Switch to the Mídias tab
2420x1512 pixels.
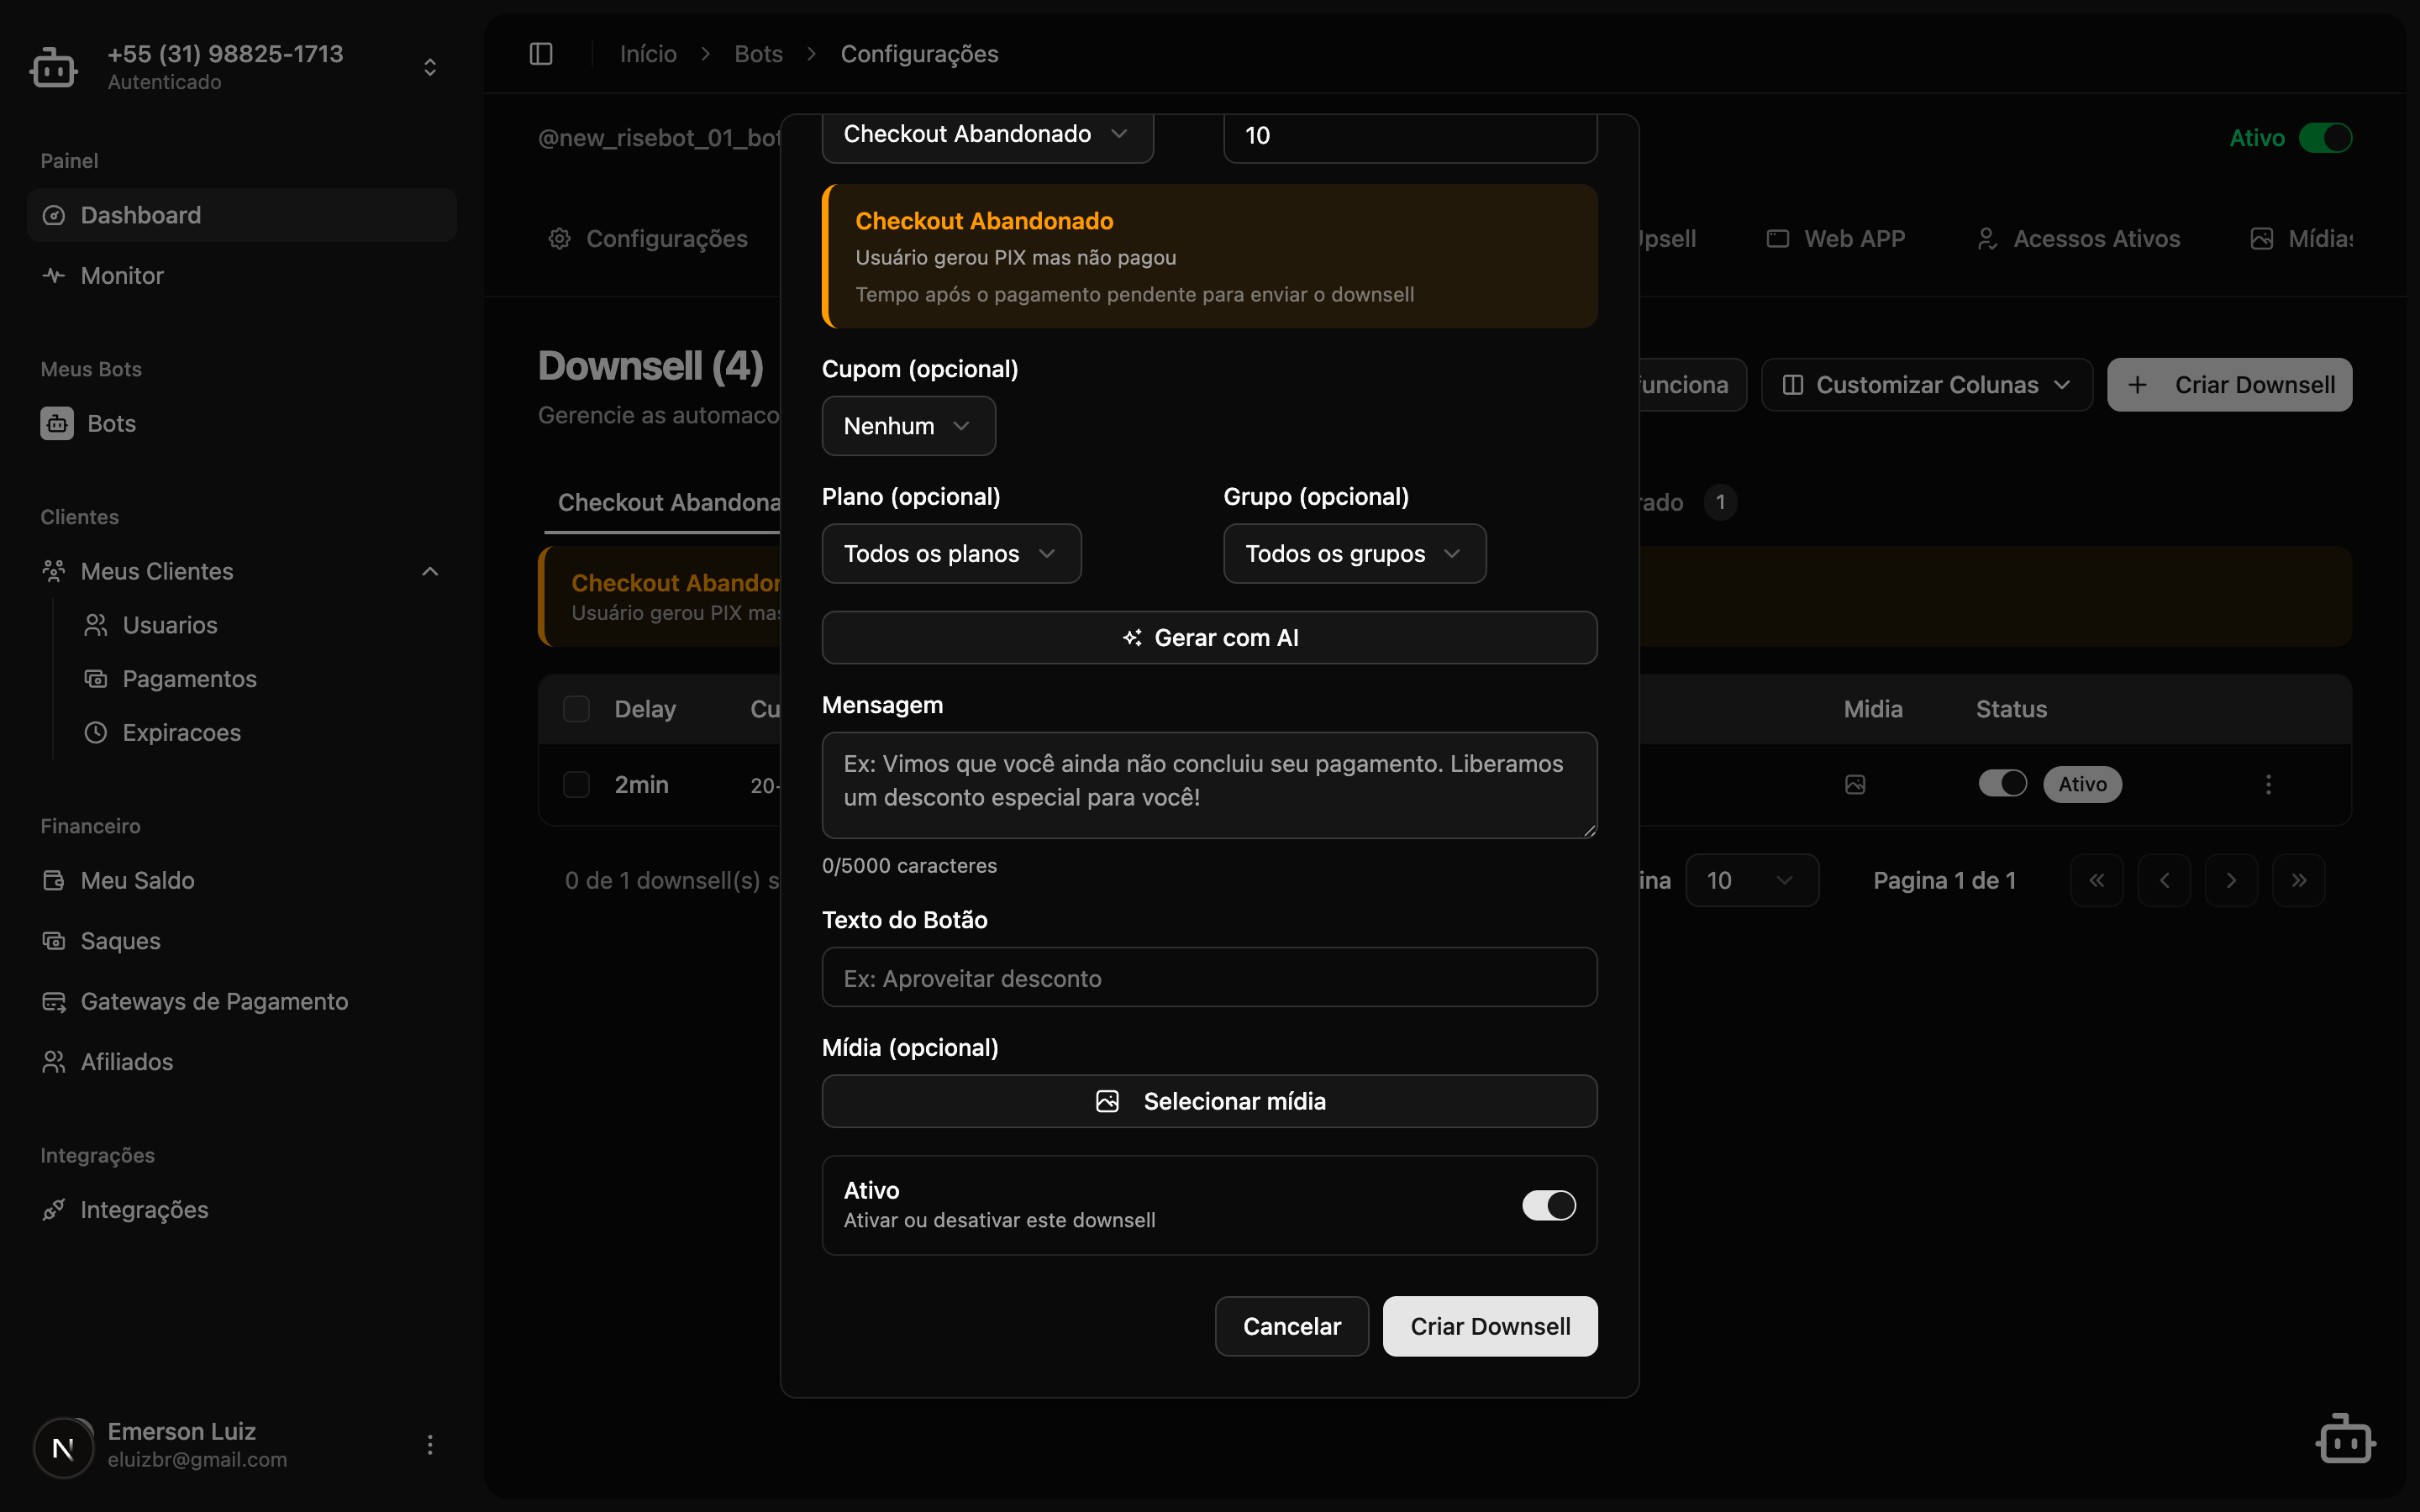coord(2301,239)
